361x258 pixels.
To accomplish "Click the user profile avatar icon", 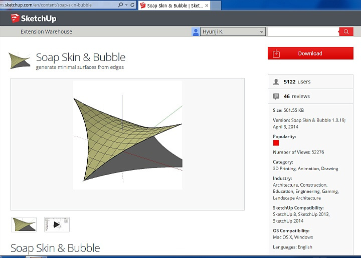I will tap(196, 31).
